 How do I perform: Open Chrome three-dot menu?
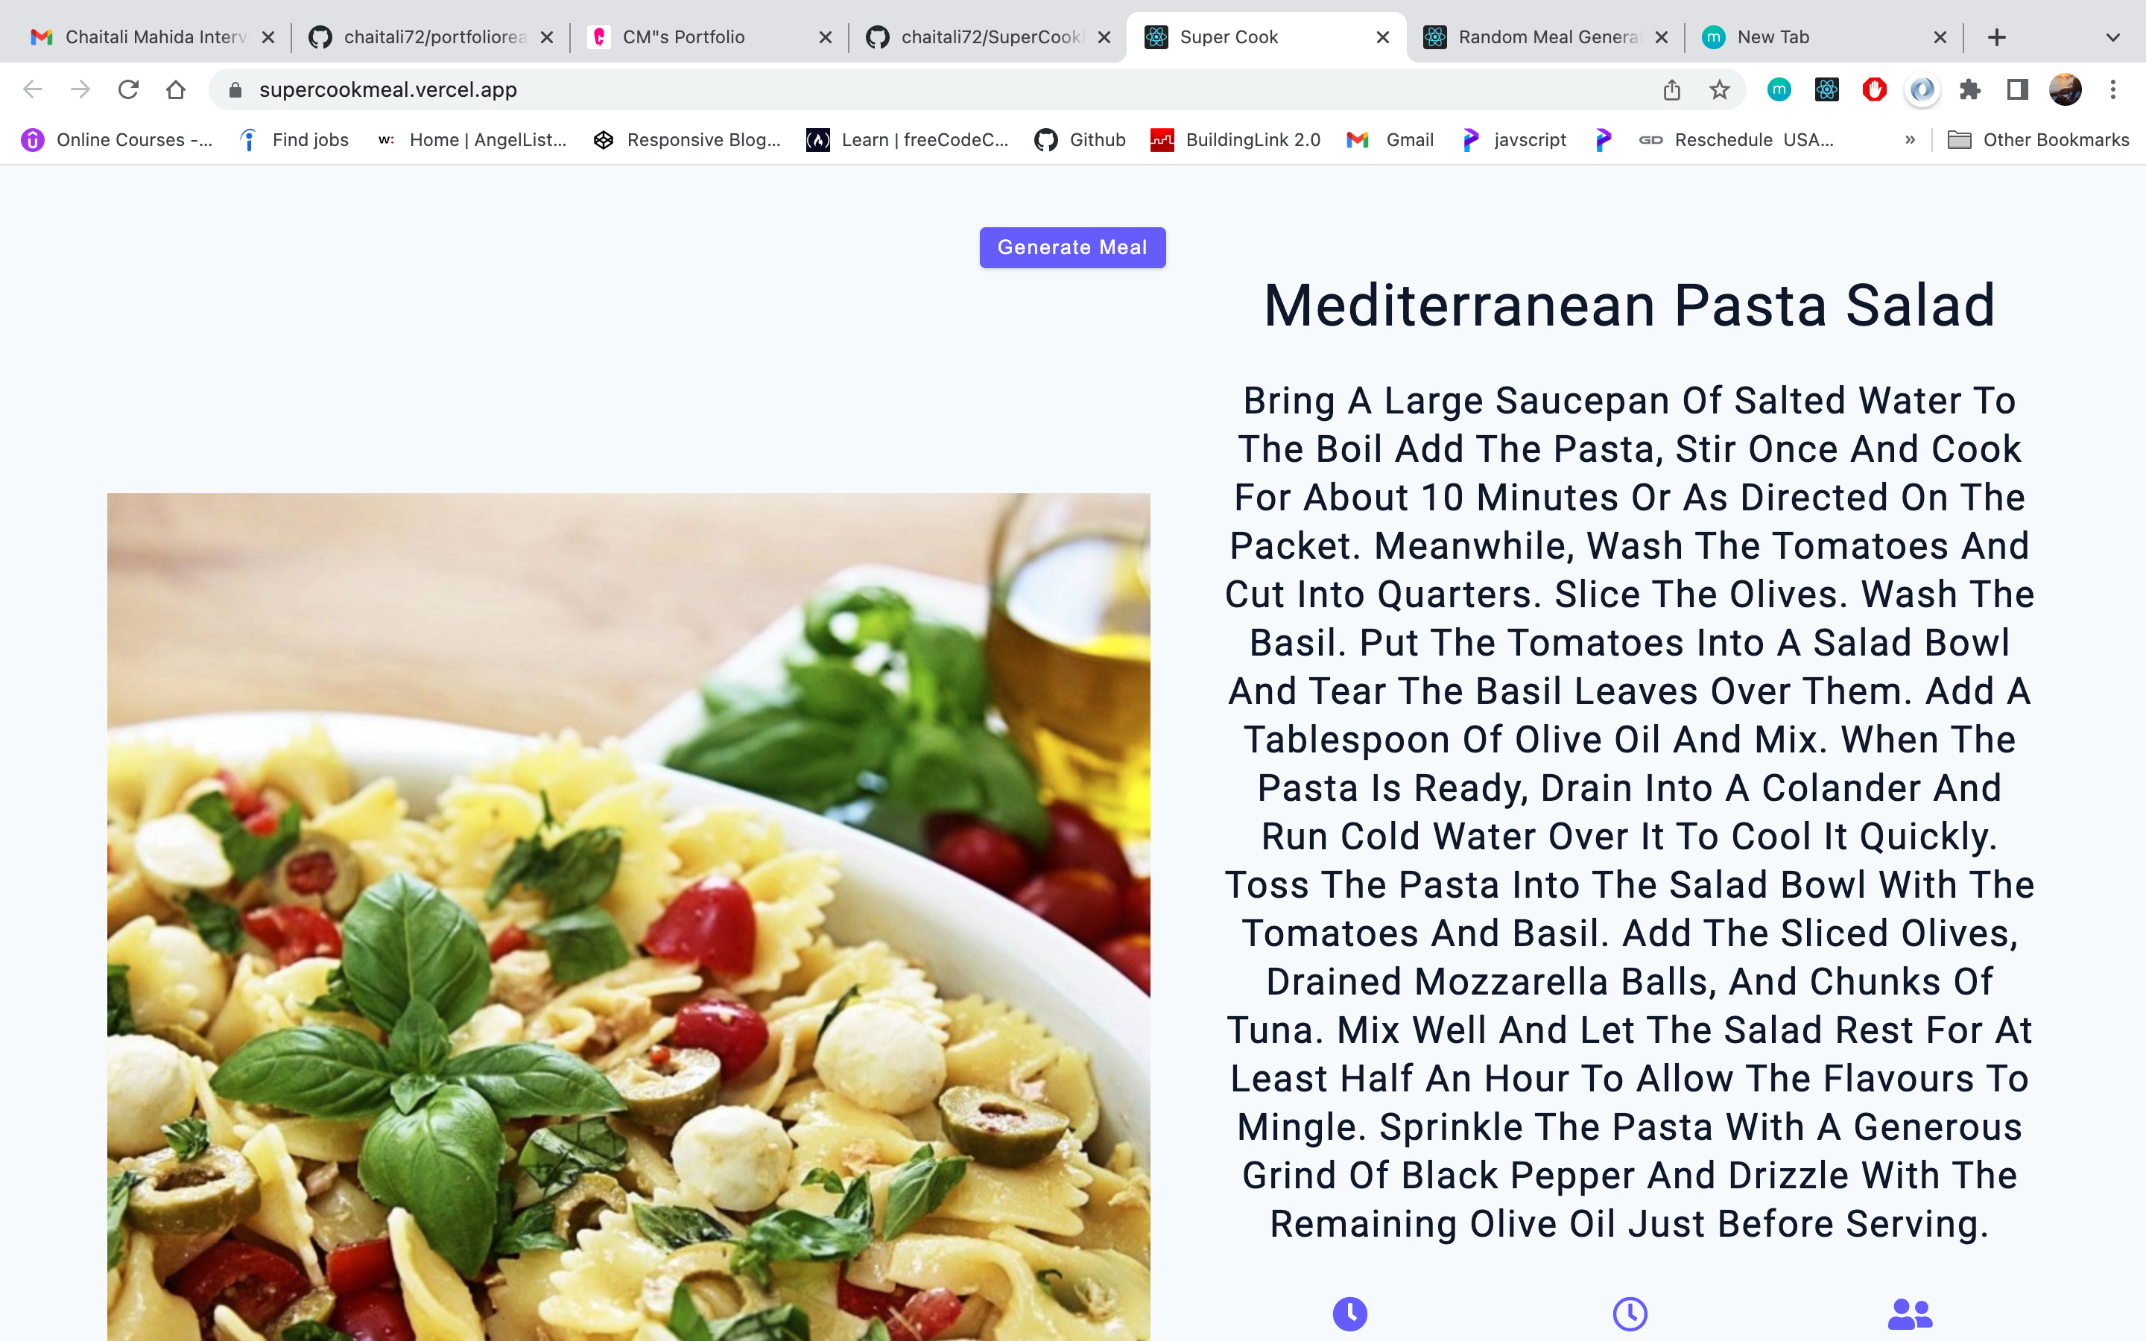pyautogui.click(x=2113, y=89)
